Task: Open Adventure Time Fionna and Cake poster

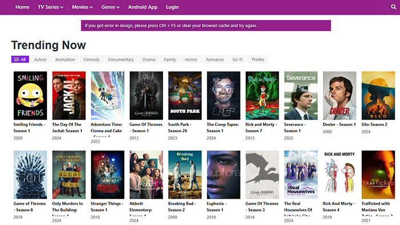Action: coord(107,96)
